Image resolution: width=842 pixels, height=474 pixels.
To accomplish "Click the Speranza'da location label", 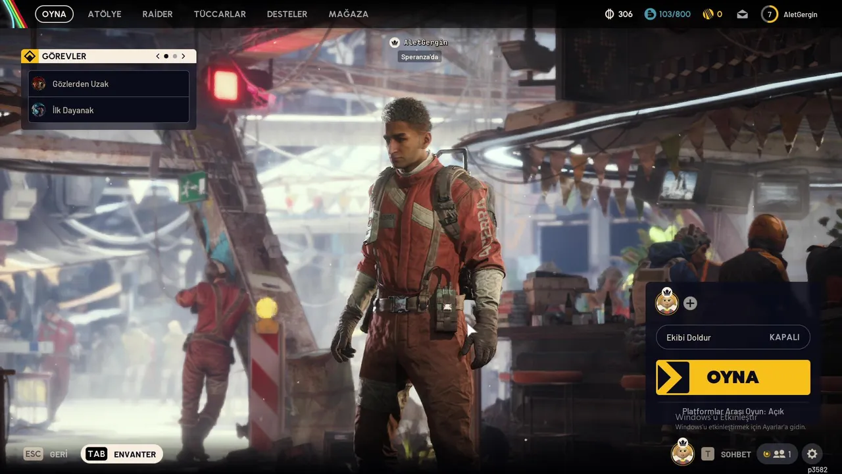I will (x=420, y=57).
